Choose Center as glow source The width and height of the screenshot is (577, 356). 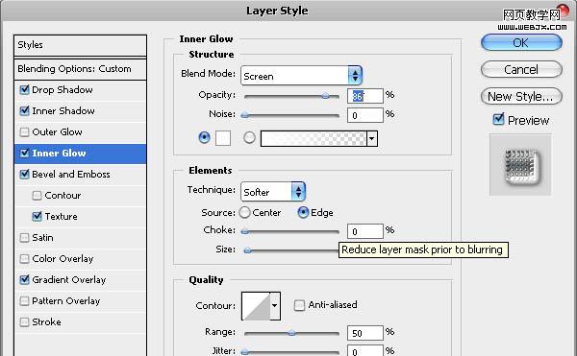[244, 212]
